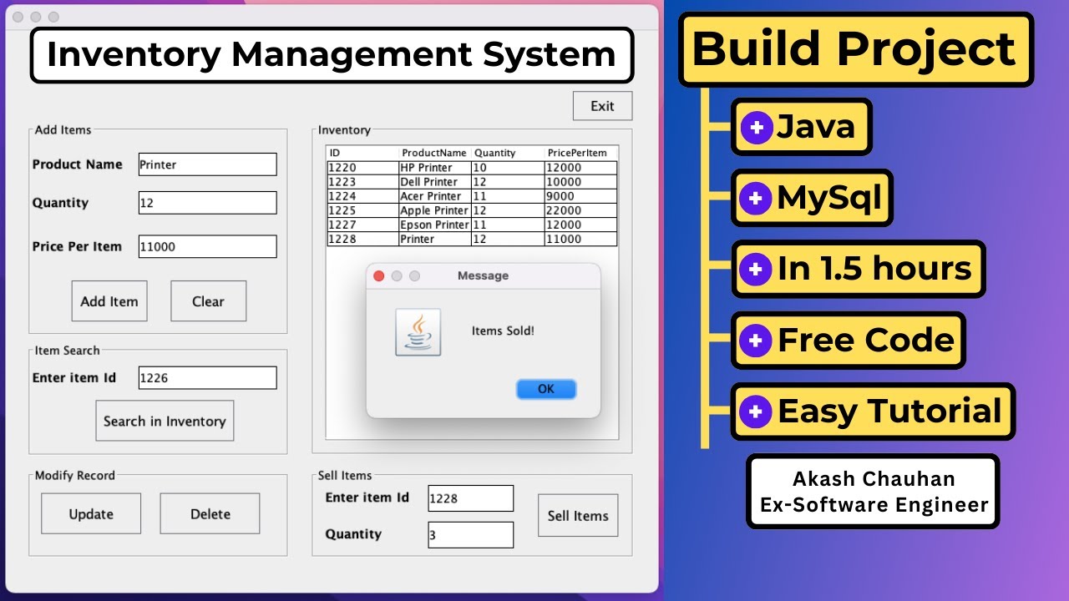The width and height of the screenshot is (1069, 601).
Task: Click the price cell 22000
Action: 581,210
